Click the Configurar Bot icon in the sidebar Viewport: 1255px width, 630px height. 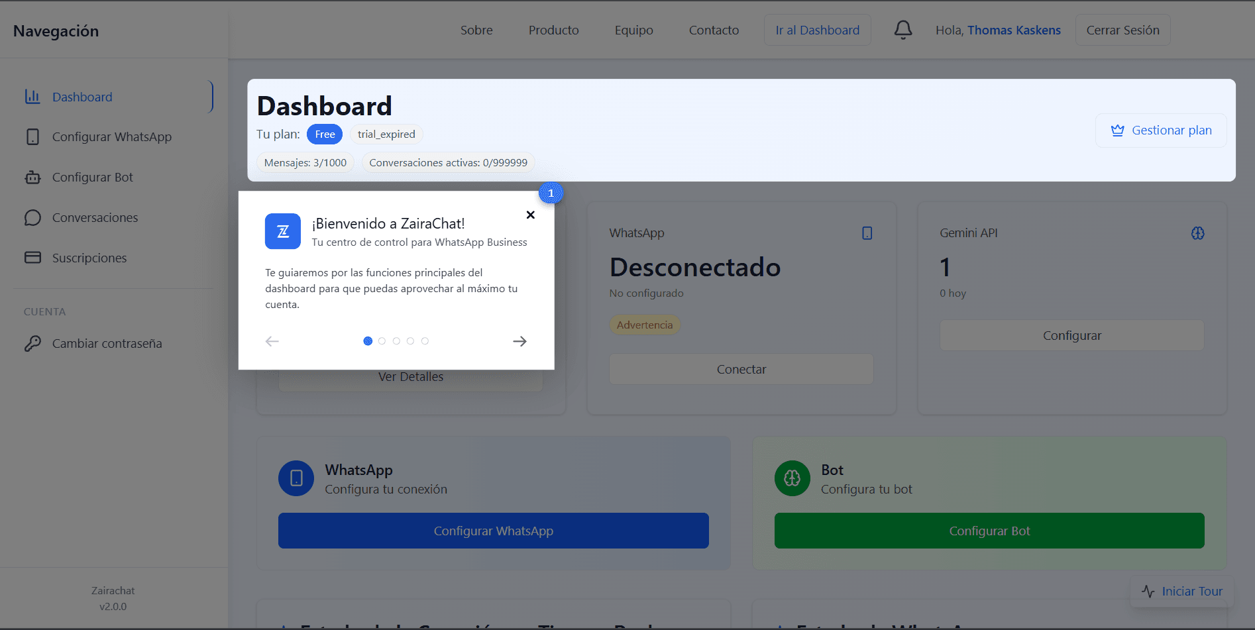click(32, 177)
